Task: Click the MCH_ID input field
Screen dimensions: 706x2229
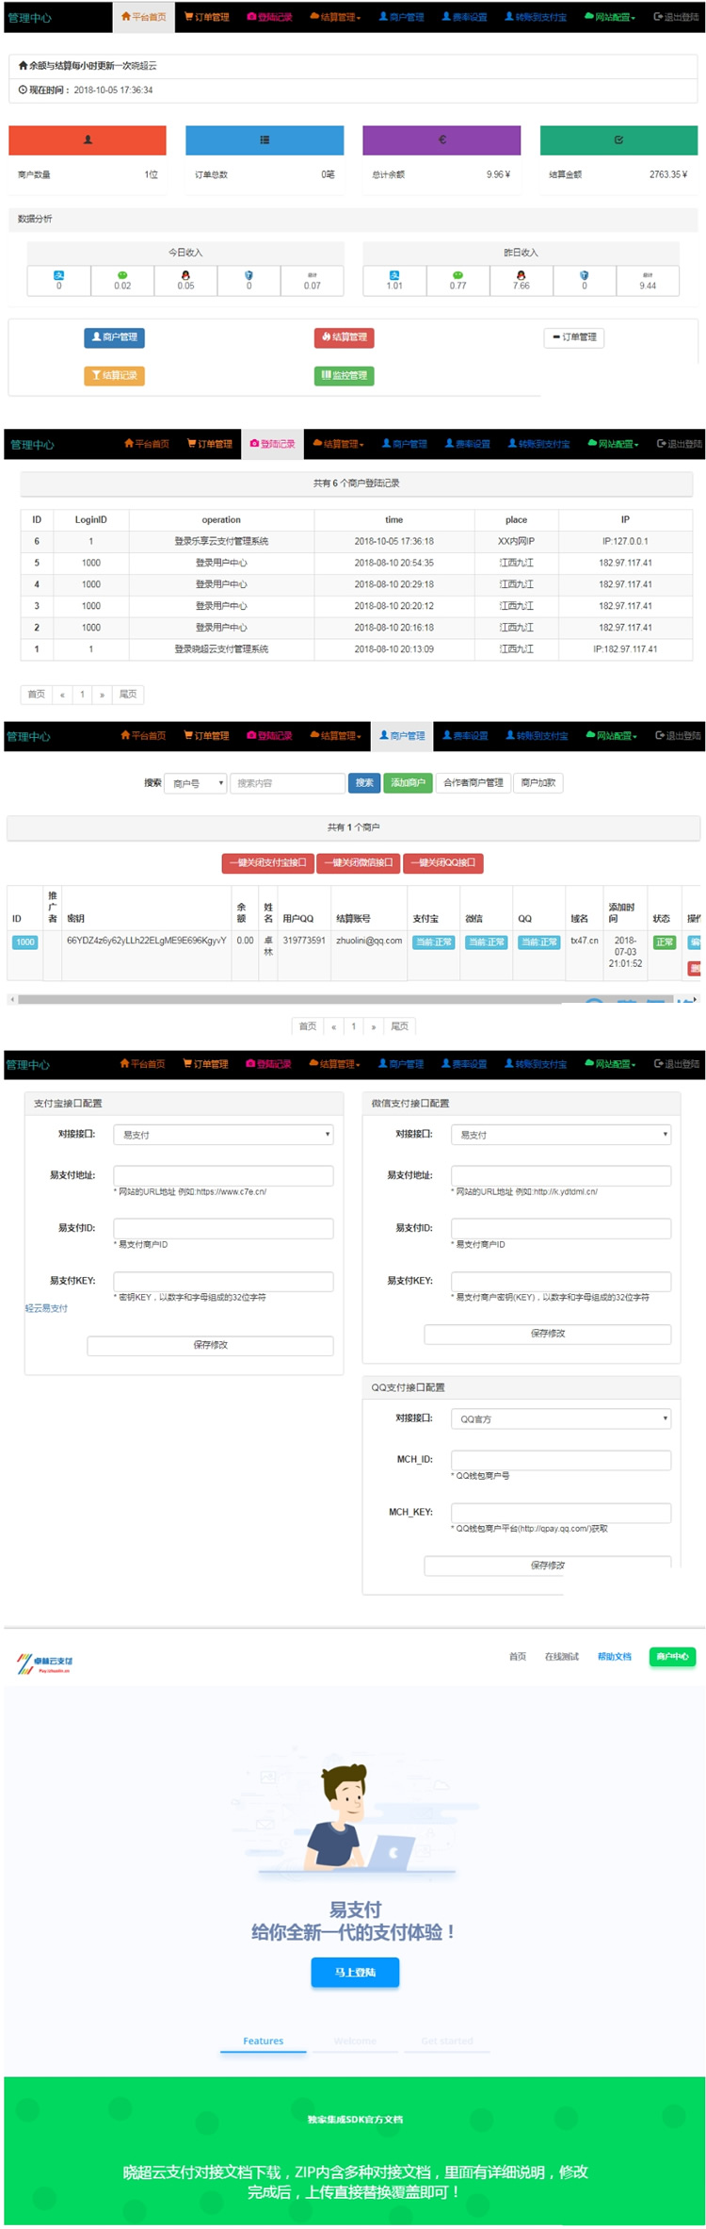Action: click(561, 1460)
